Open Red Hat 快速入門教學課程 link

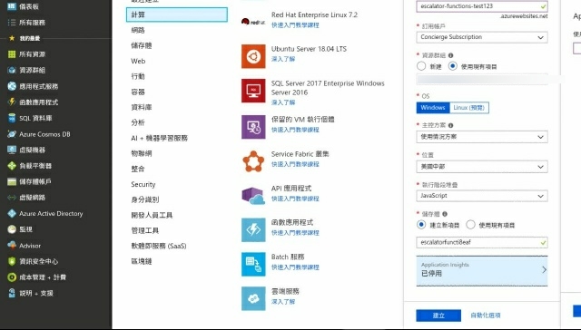click(x=295, y=25)
